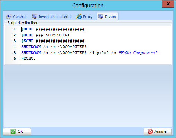Click the Général tab computer icon
176x138 pixels.
click(9, 17)
